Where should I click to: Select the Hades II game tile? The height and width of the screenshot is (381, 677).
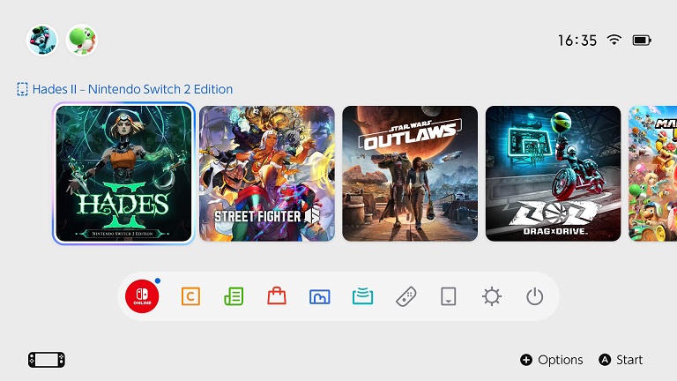point(124,173)
